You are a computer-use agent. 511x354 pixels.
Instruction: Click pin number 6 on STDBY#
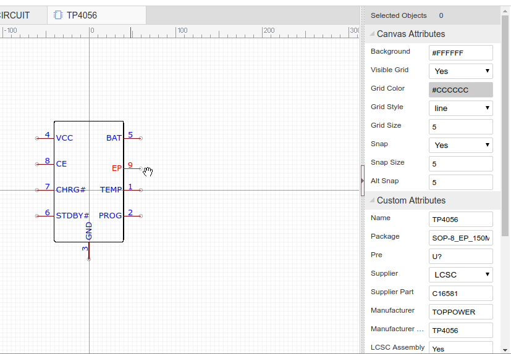click(48, 213)
